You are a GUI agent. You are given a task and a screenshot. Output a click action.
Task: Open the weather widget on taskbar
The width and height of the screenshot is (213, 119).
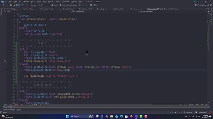[7, 116]
